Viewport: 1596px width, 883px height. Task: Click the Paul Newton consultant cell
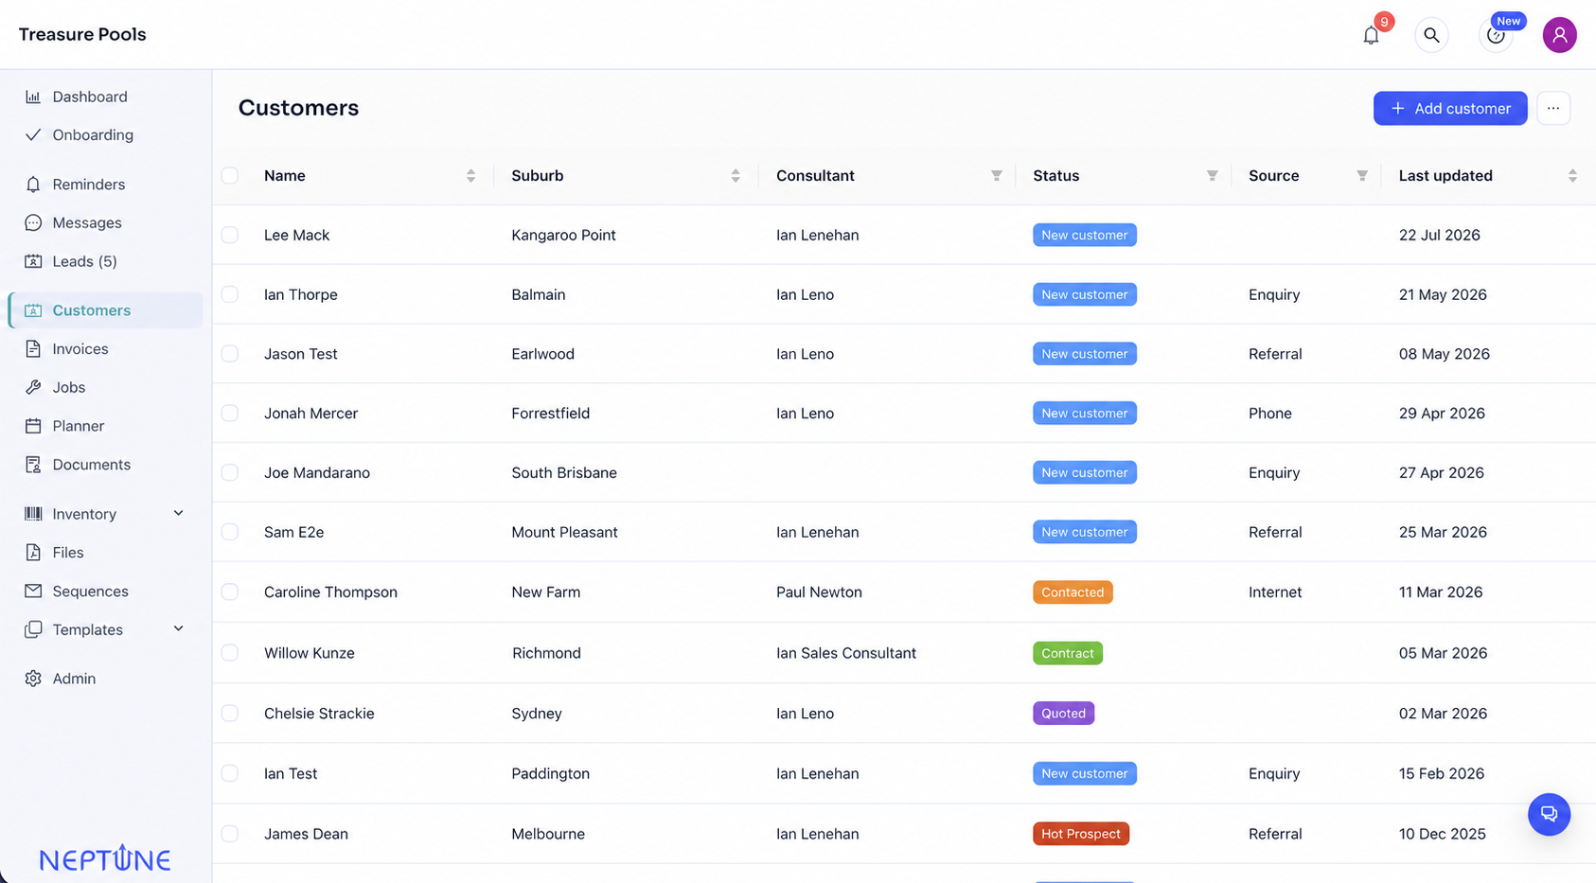coord(819,592)
